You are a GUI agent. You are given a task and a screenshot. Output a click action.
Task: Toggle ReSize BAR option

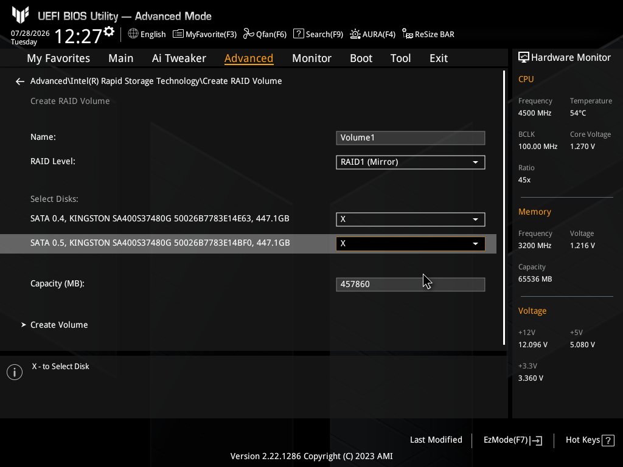point(428,34)
